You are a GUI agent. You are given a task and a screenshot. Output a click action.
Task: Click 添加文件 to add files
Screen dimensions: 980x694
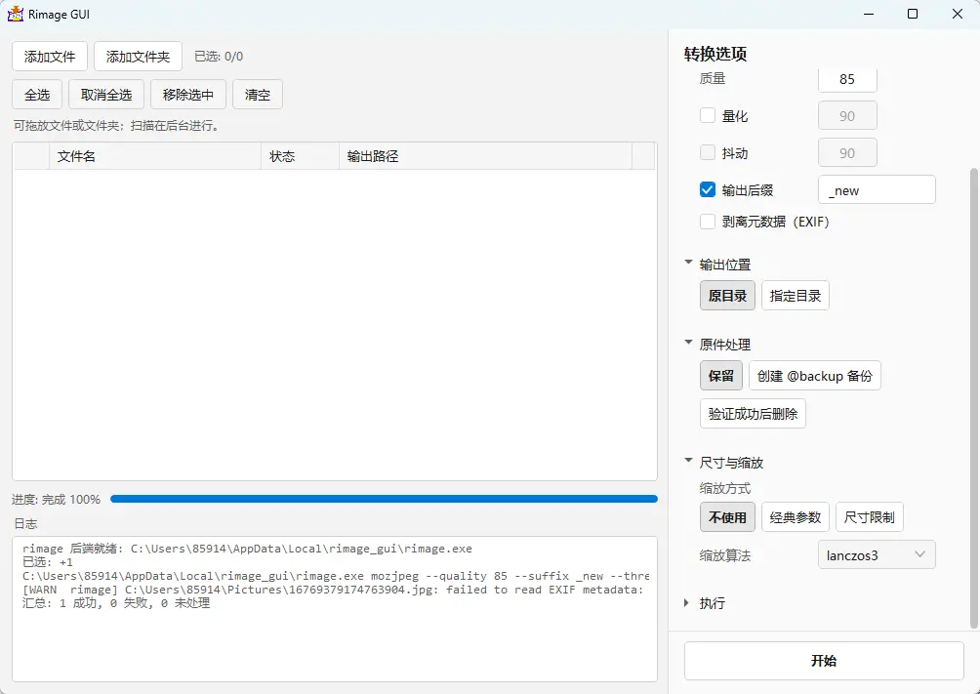50,57
